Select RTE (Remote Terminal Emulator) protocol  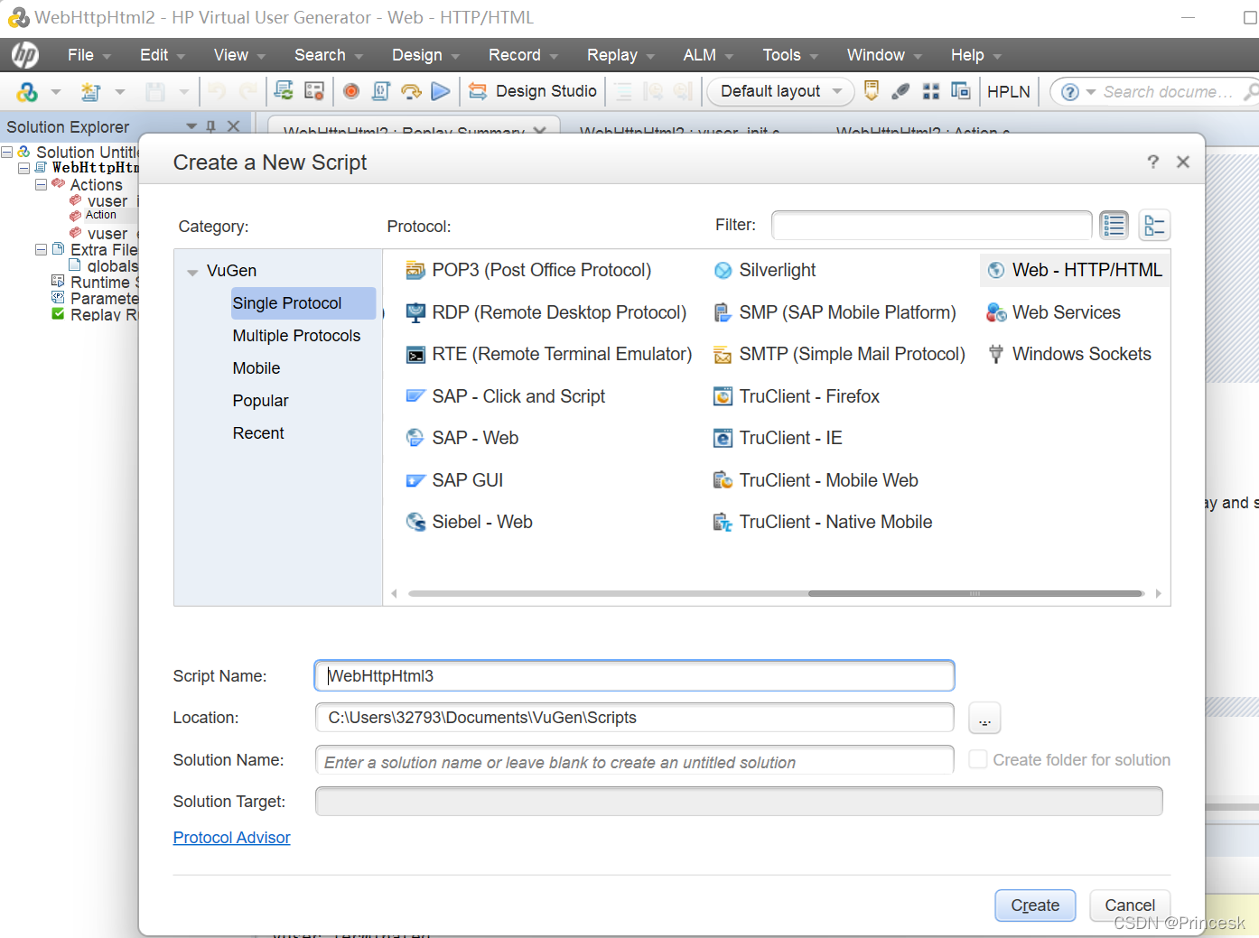point(549,354)
